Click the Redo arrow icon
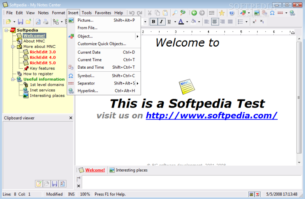Screen dimensions: 305x199 click(139, 13)
